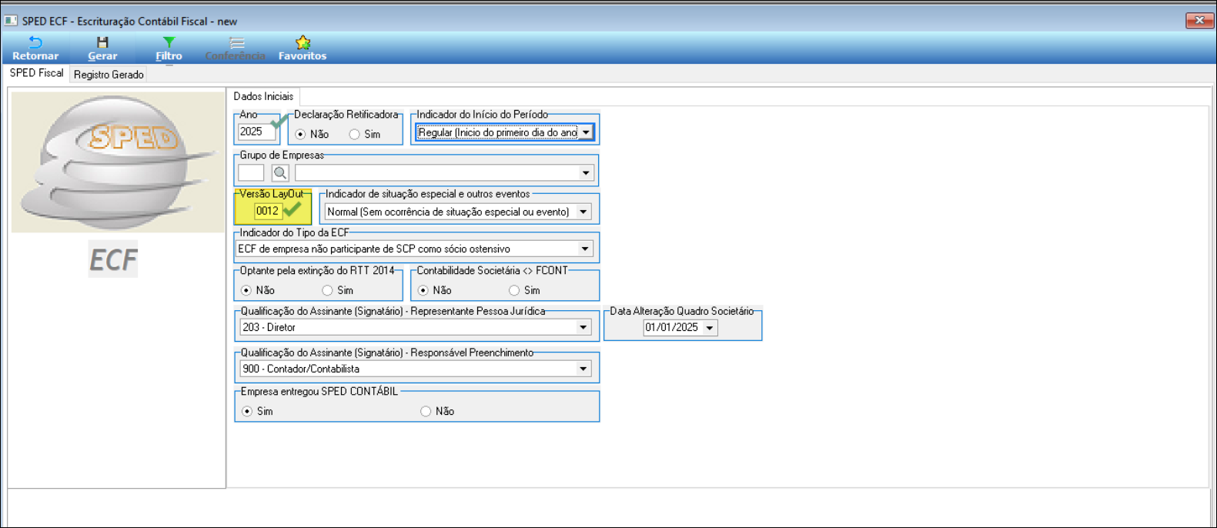Screen dimensions: 1217x528
Task: Open the Data Alteração Quadro Societário date picker
Action: click(710, 328)
